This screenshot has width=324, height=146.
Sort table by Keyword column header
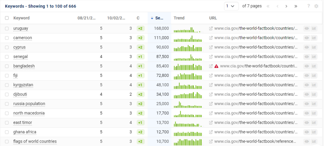coord(22,18)
